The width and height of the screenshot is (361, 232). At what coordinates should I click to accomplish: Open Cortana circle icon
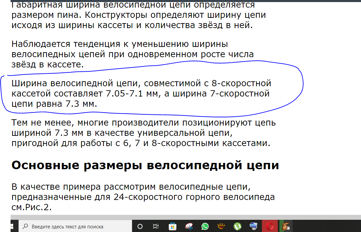click(x=140, y=226)
